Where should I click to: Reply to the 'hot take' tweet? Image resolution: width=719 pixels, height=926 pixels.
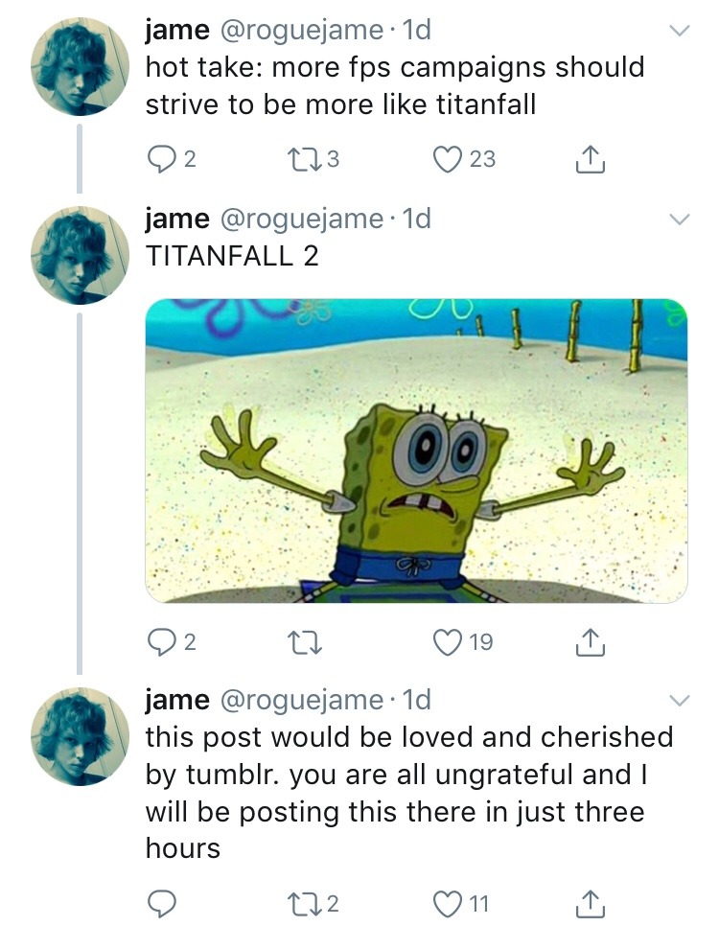coord(158,159)
